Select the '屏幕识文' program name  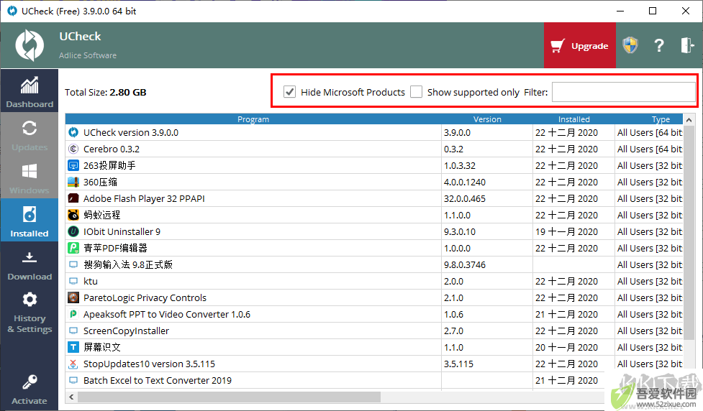(x=101, y=348)
